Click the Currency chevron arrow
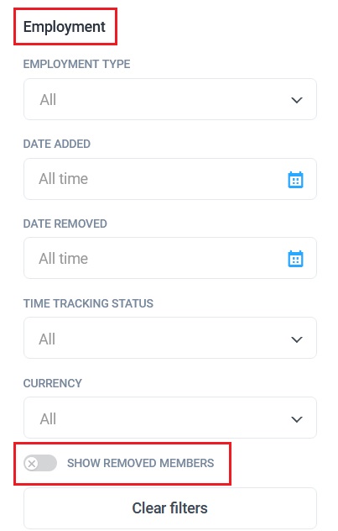The height and width of the screenshot is (531, 338). pyautogui.click(x=296, y=419)
